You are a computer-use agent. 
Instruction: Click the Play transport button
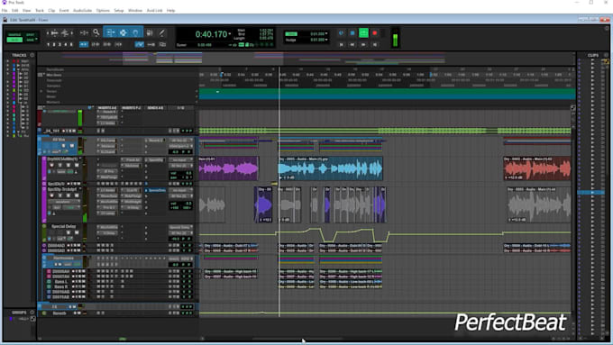pyautogui.click(x=363, y=33)
